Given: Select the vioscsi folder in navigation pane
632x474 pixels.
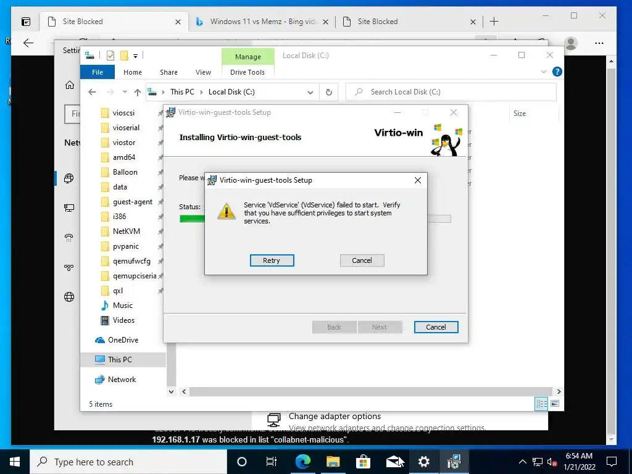Looking at the screenshot, I should [123, 113].
